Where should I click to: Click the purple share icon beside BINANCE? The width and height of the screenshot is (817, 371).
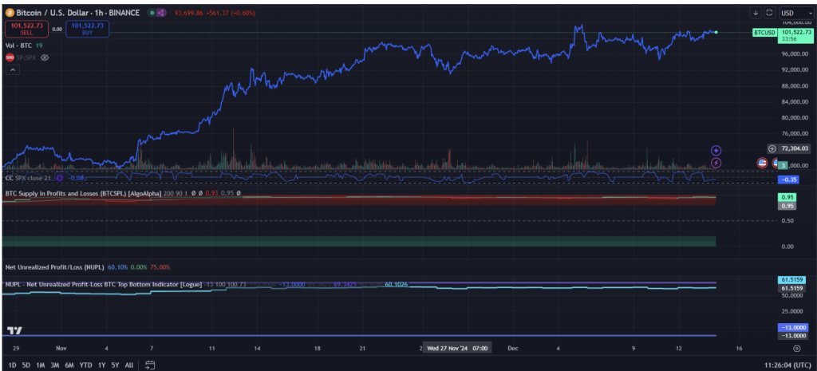click(x=162, y=13)
